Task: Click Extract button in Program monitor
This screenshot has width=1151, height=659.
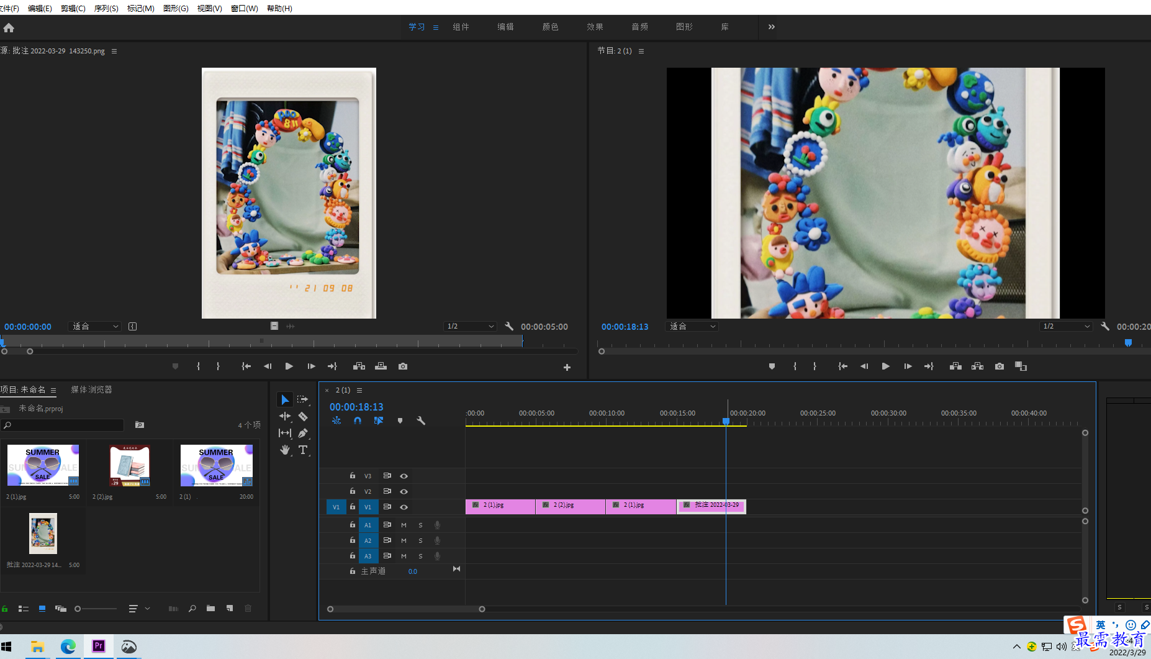Action: tap(977, 366)
